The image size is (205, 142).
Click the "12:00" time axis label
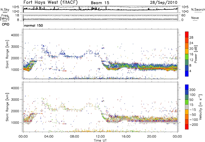100,137
